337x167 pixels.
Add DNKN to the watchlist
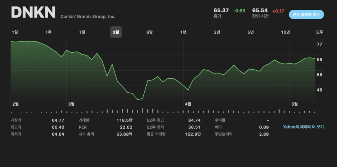coord(306,14)
